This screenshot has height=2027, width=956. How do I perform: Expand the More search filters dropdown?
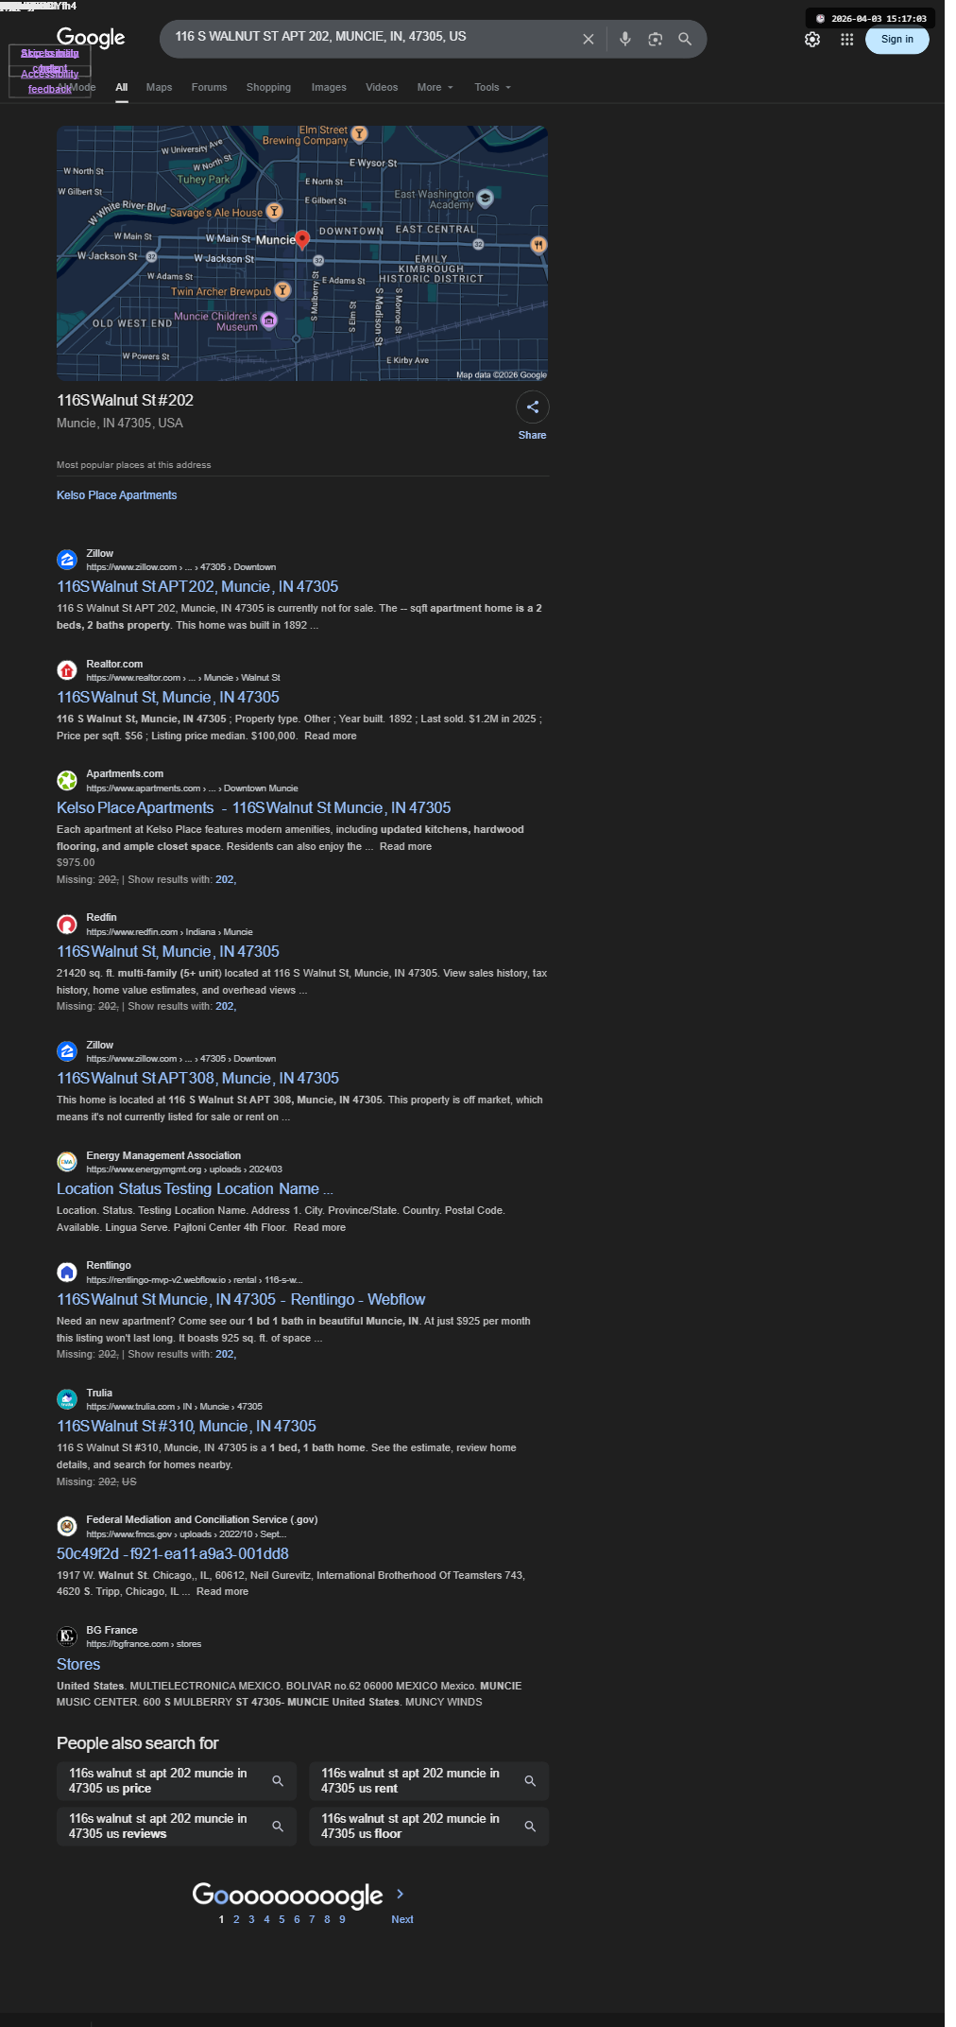[435, 87]
